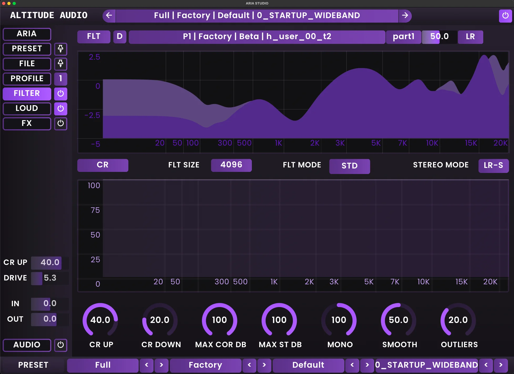Click the LR channel button near part1

(470, 37)
